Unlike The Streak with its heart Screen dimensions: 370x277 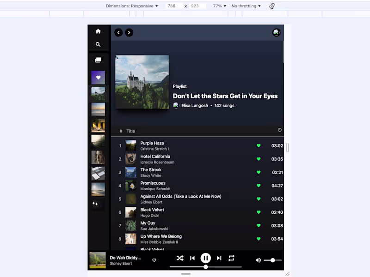[x=259, y=172]
